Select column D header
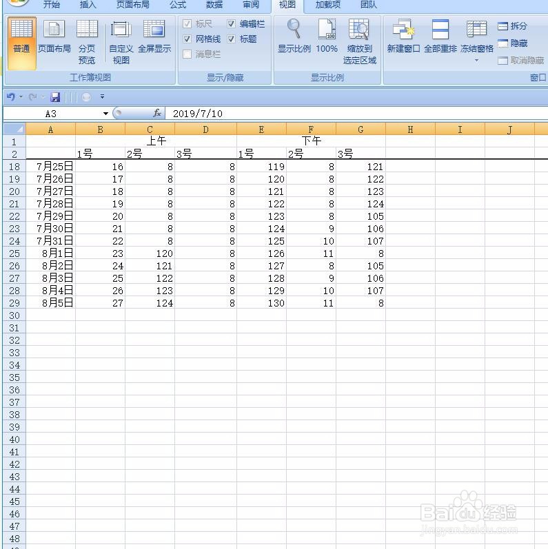 point(205,130)
